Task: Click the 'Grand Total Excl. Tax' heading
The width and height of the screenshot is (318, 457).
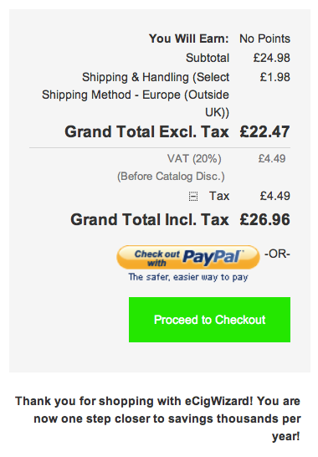Action: click(146, 131)
